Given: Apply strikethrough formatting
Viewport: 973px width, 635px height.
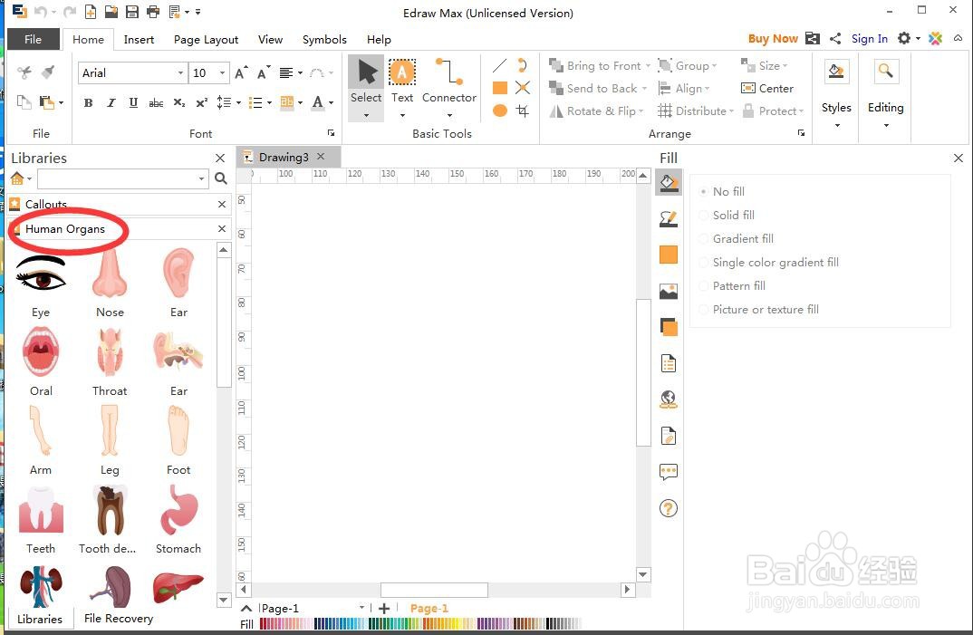Looking at the screenshot, I should point(156,102).
